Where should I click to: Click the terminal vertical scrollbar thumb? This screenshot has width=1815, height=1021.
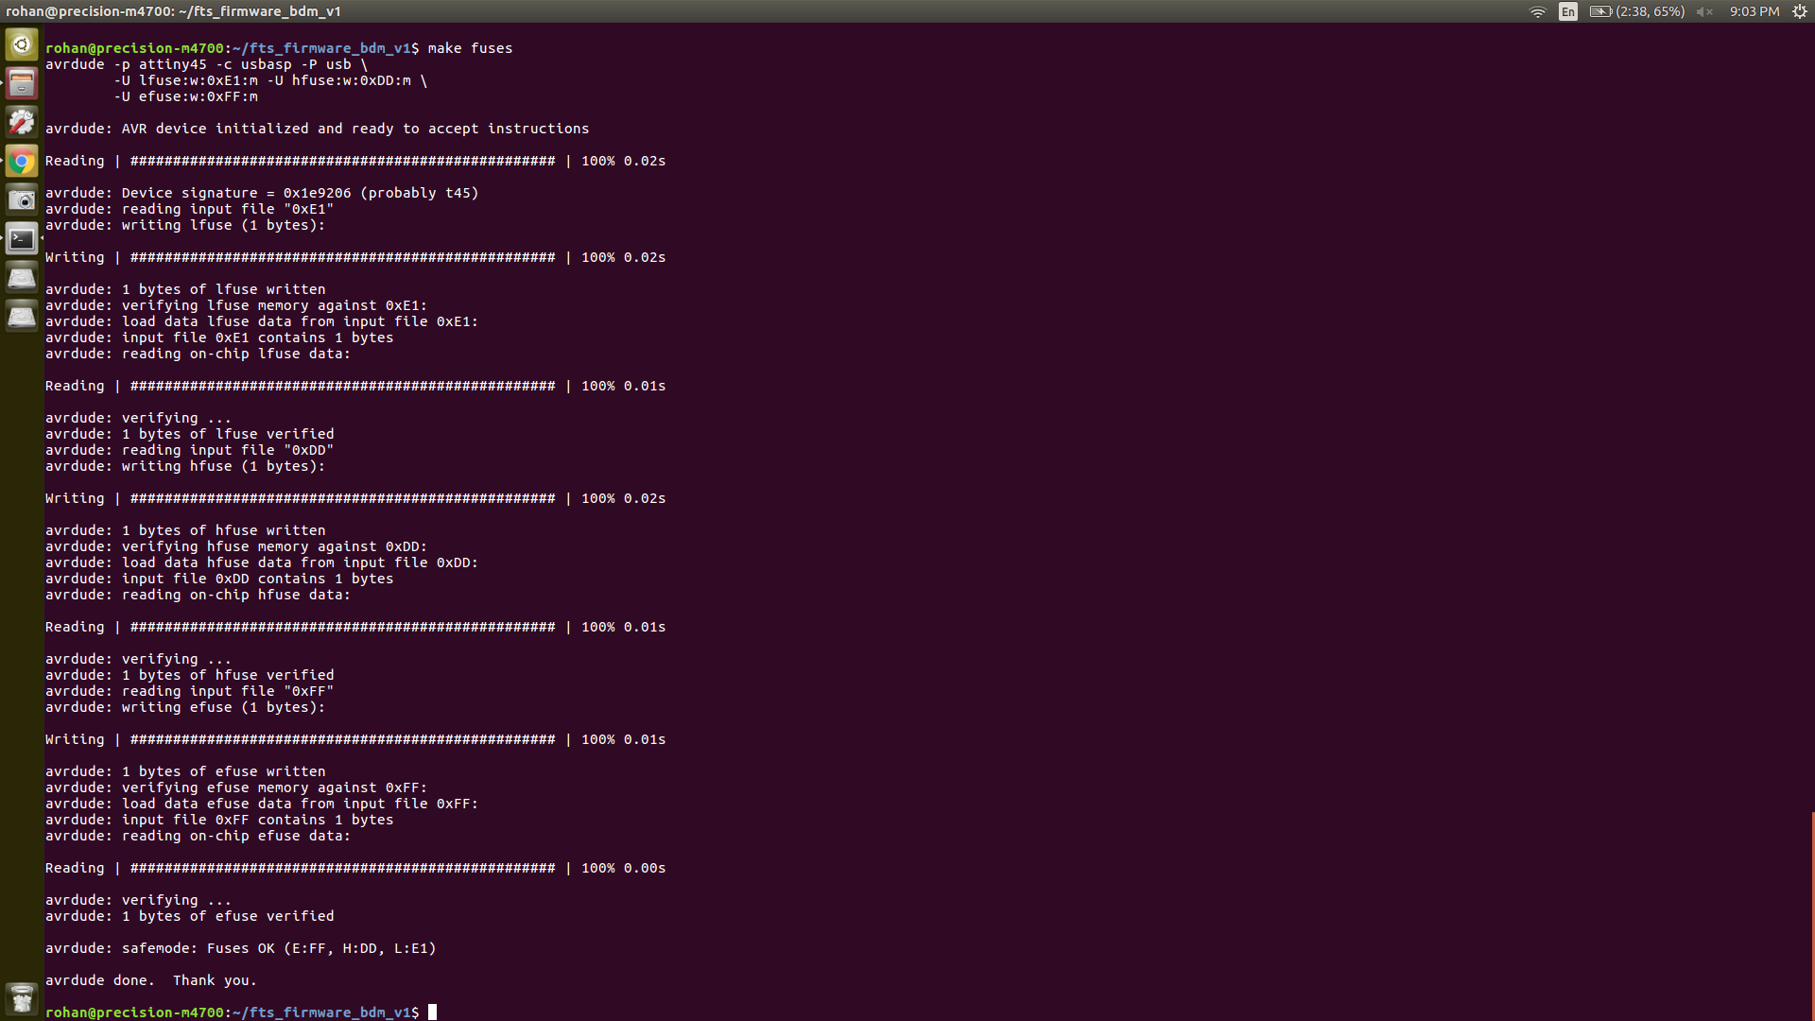click(1812, 915)
